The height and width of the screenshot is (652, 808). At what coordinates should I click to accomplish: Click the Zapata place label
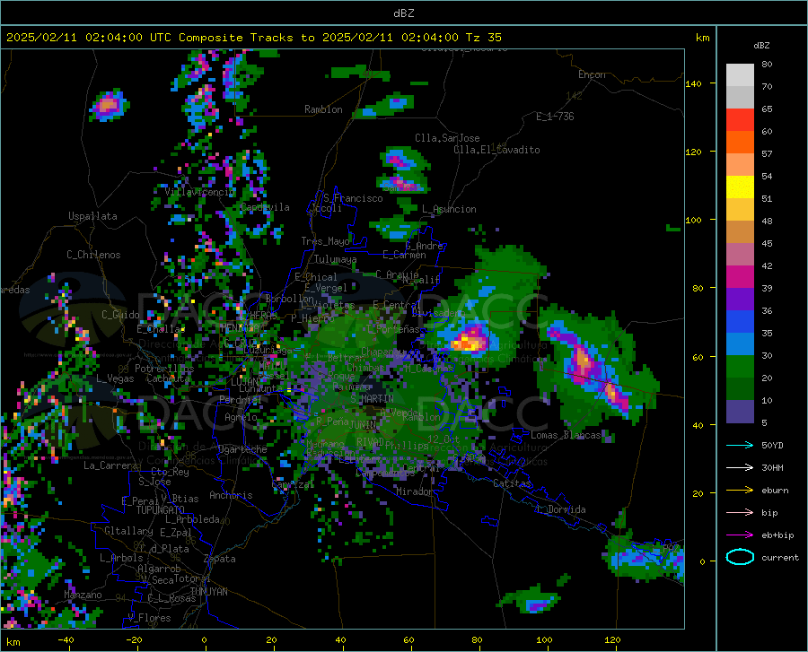click(x=220, y=559)
